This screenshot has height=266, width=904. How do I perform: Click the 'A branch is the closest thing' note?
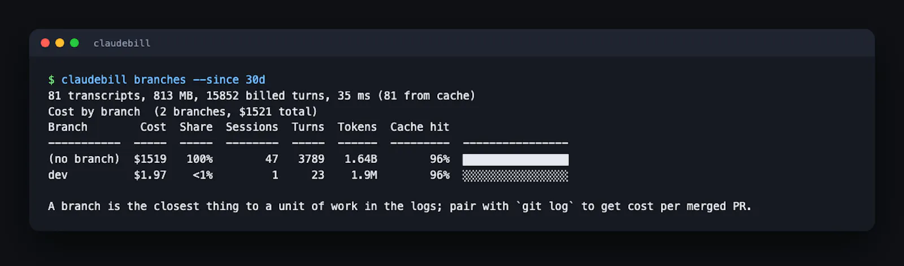coord(400,207)
